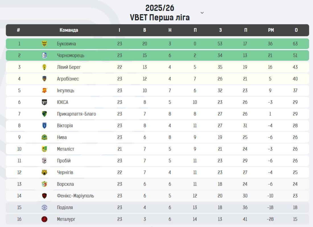Open the 2025/26 VBET Перша ліга title
This screenshot has width=313, height=227.
[x=160, y=13]
